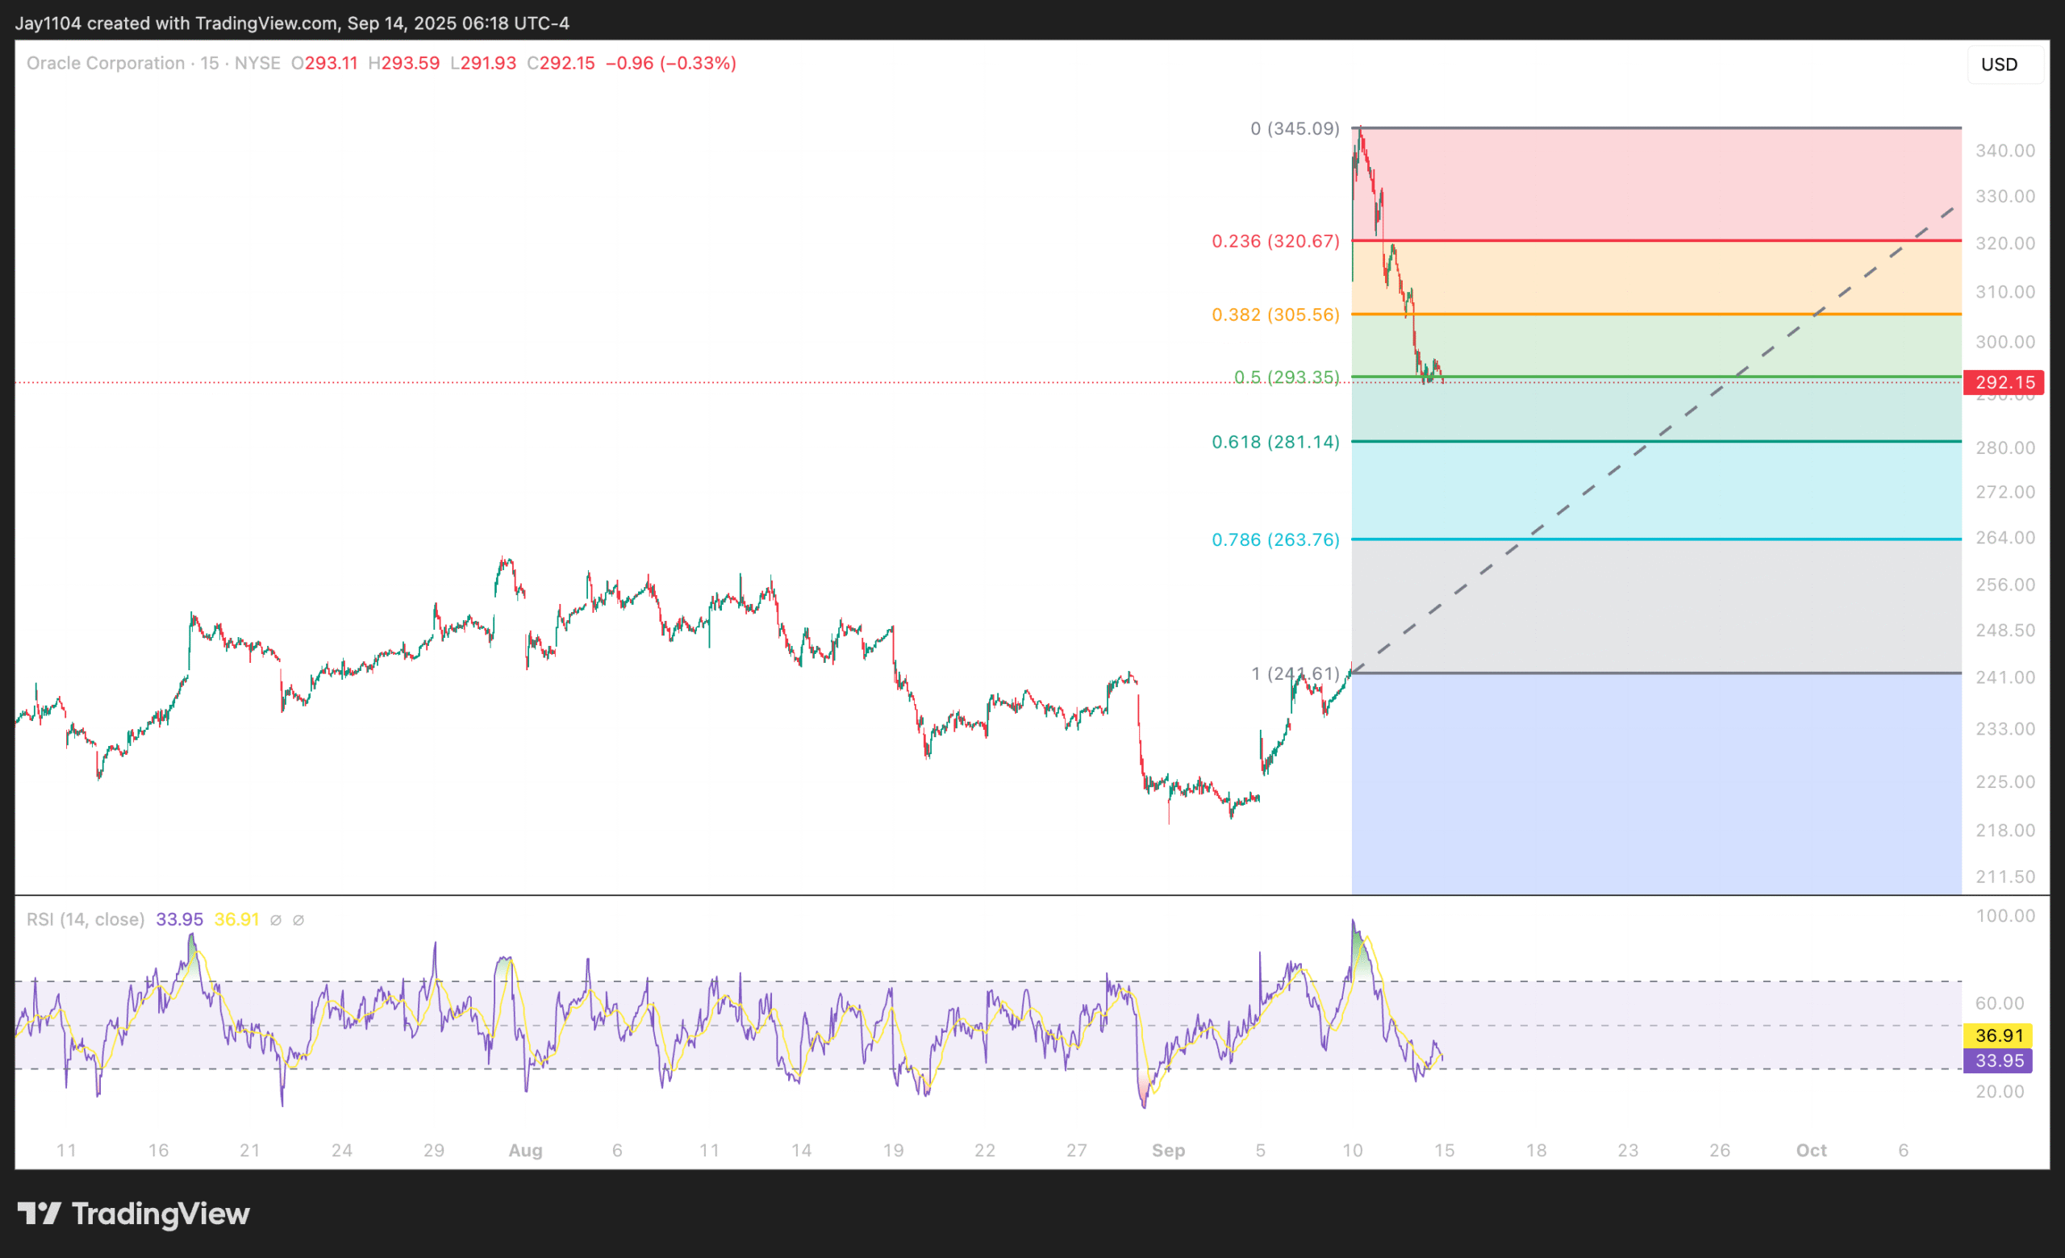Click the purple 33.95 RSI value tag
Screen dimensions: 2065x1258
pos(1998,1061)
